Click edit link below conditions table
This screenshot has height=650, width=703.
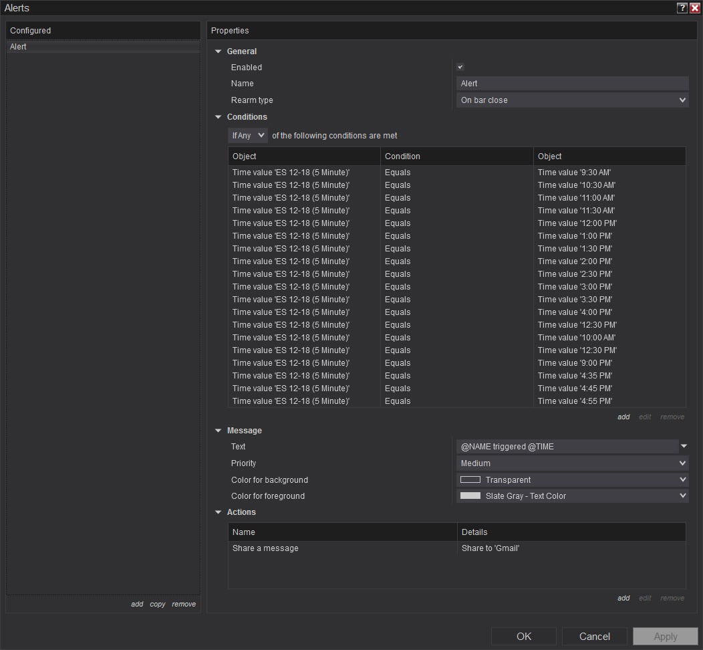[645, 417]
